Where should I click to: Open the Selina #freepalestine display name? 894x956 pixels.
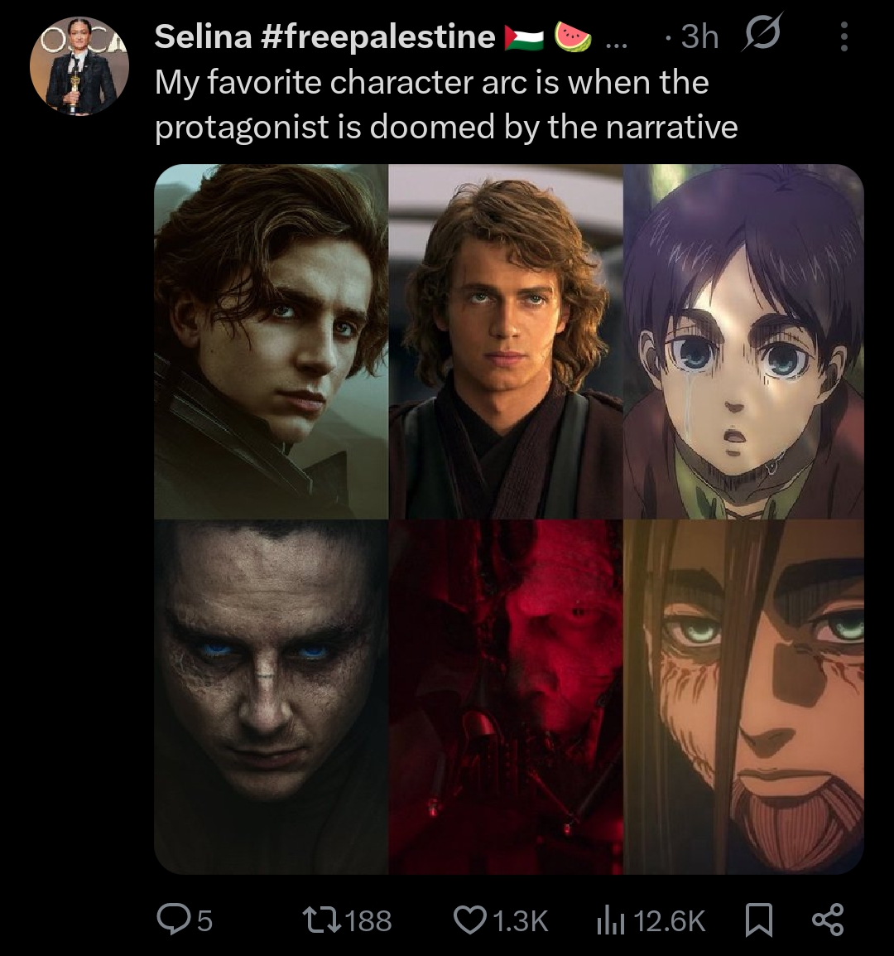(x=324, y=36)
